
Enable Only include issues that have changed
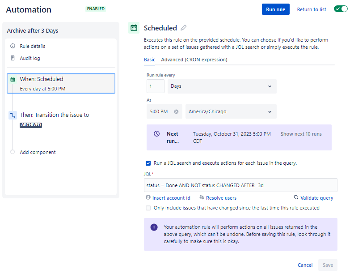coord(148,208)
